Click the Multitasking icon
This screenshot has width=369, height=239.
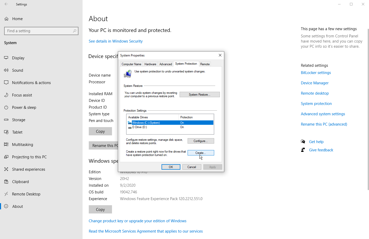pyautogui.click(x=6, y=145)
